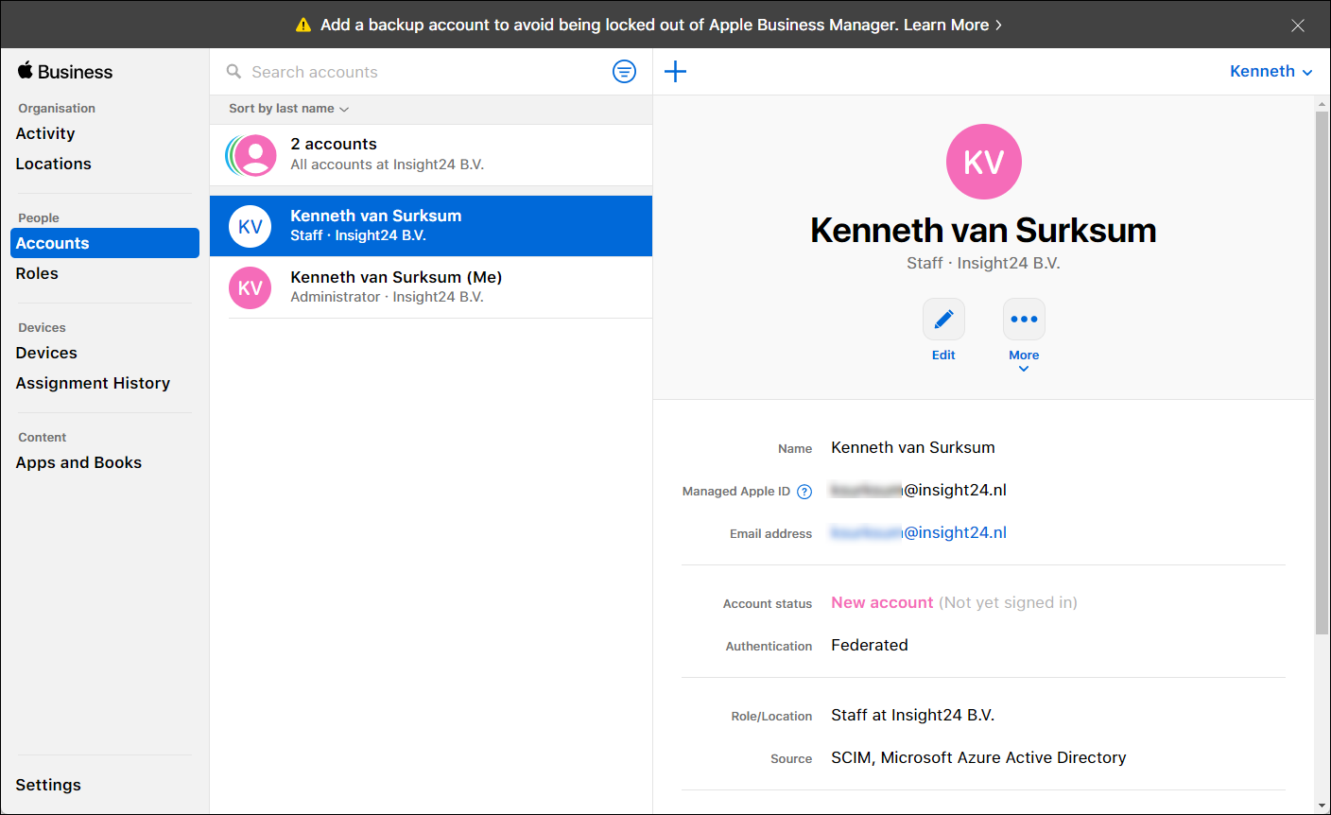Click the warning triangle in the banner
The width and height of the screenshot is (1331, 815).
coord(303,26)
